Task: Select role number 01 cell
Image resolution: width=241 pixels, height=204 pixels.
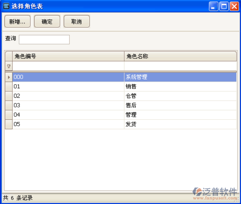Action: (x=68, y=86)
